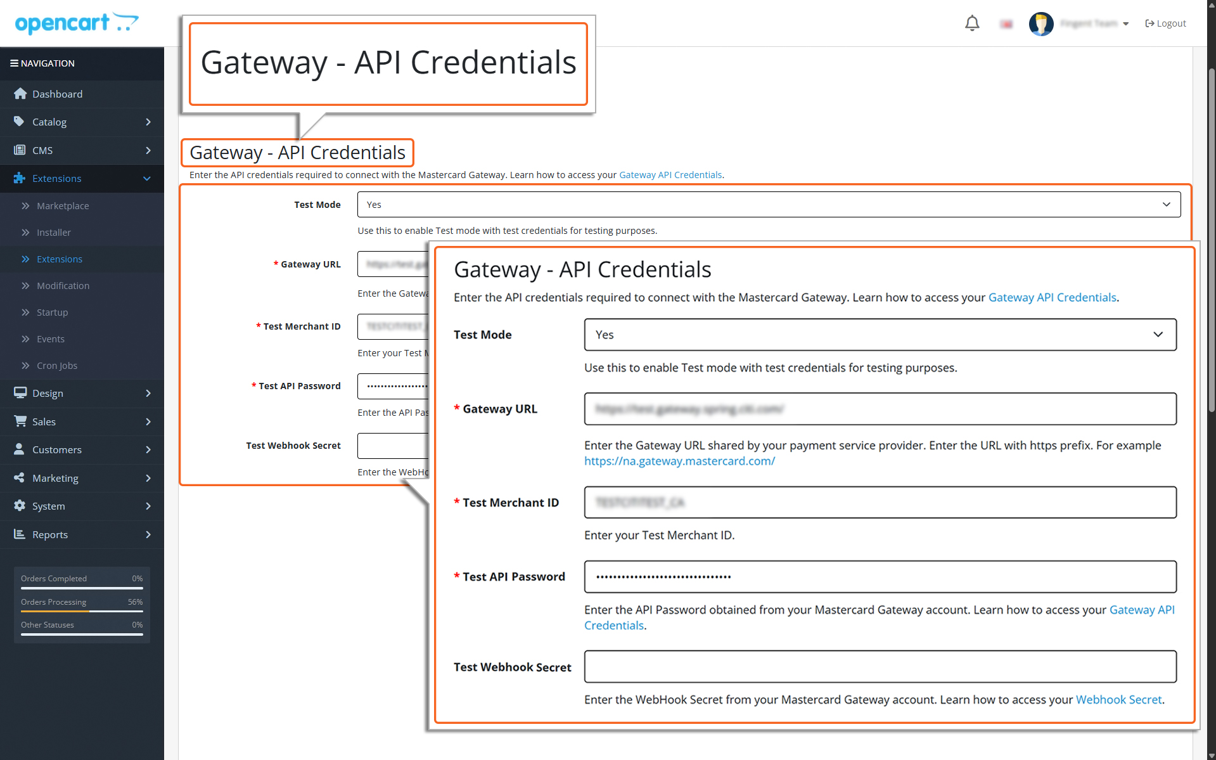Click the Marketplace double-arrow icon
The width and height of the screenshot is (1216, 760).
tap(25, 206)
